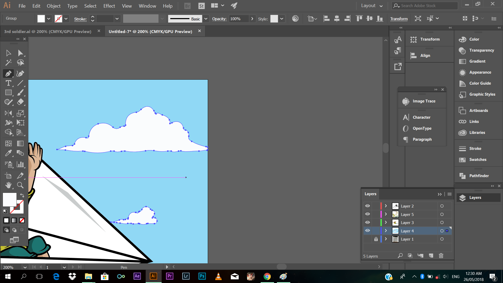Open the zoom level dropdown

tap(25, 267)
